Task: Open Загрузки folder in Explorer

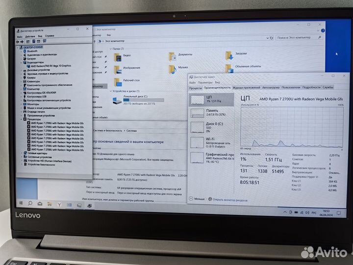Action: (236, 55)
